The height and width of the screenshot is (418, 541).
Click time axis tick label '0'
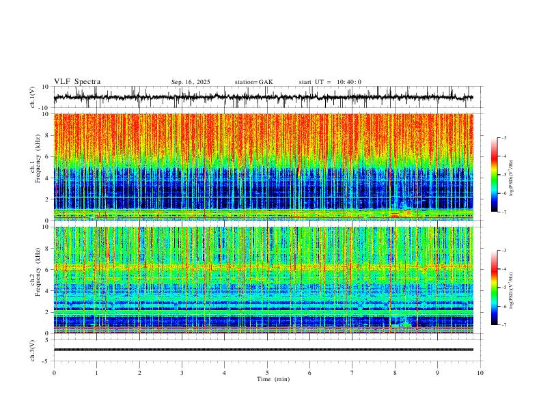(54, 373)
